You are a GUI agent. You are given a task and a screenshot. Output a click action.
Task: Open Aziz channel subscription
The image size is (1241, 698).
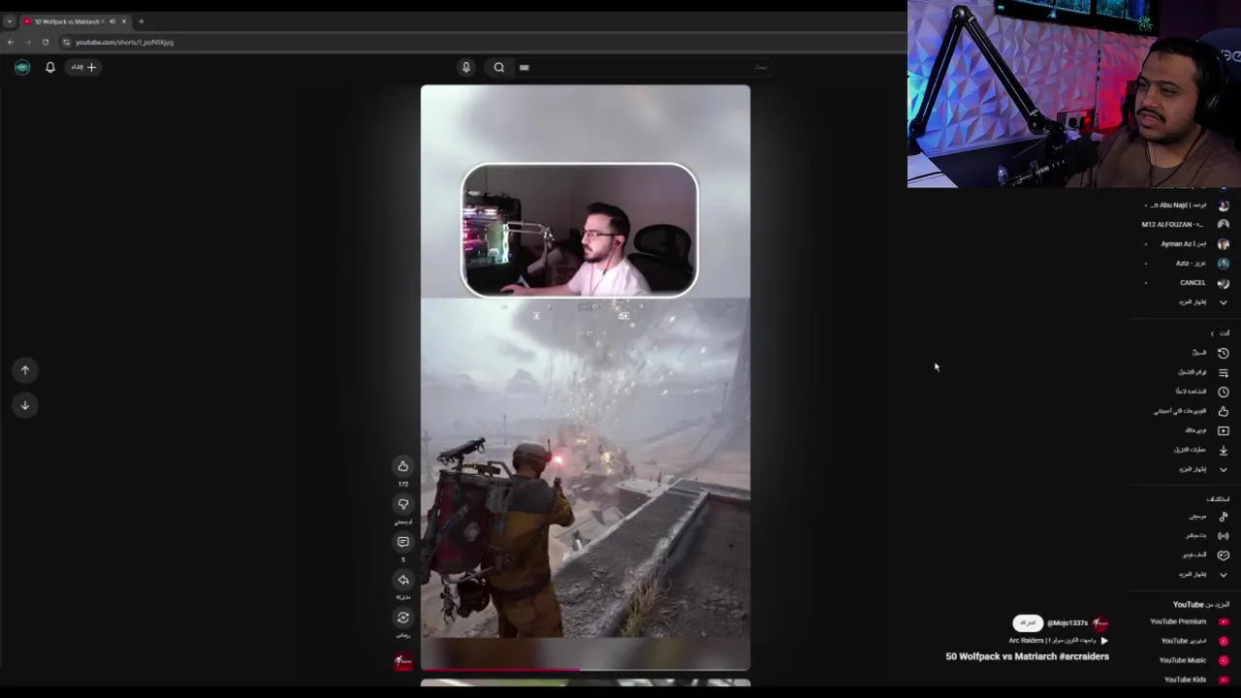click(1187, 264)
